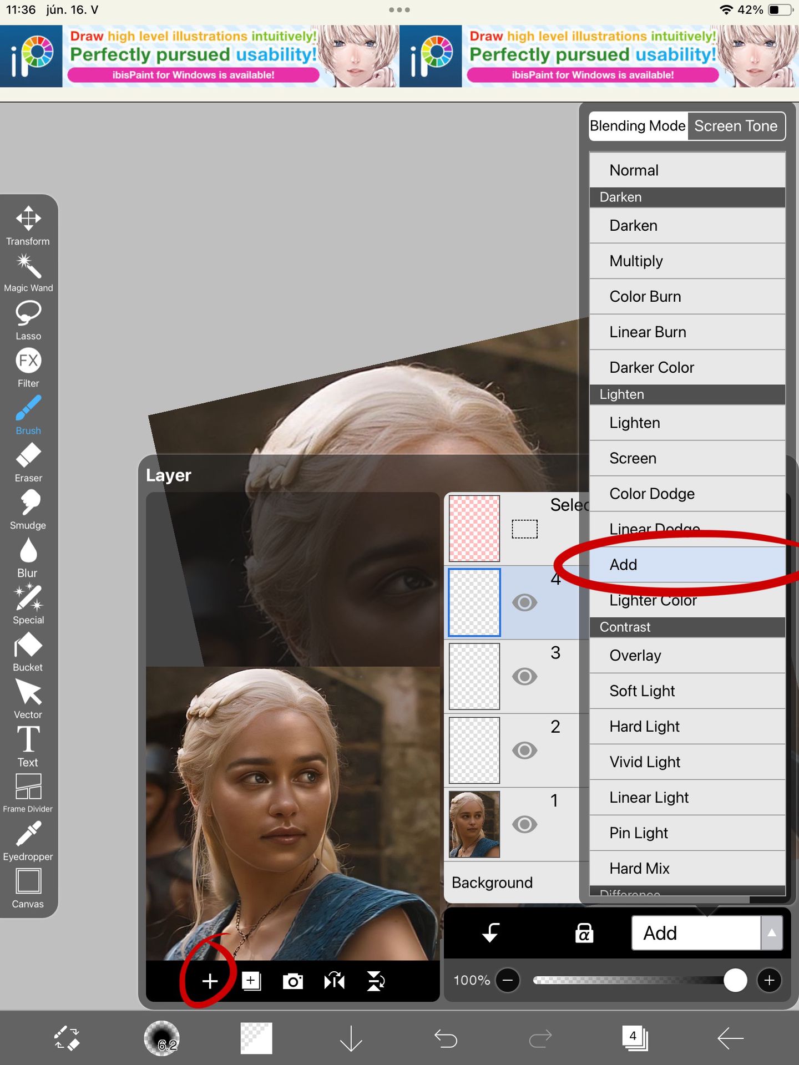Switch to Screen Tone tab

[x=736, y=126]
